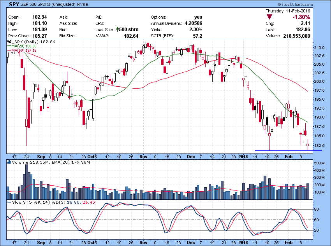The image size is (331, 246).
Task: Select the MA(50) 197.16 legend entry
Action: (x=22, y=51)
